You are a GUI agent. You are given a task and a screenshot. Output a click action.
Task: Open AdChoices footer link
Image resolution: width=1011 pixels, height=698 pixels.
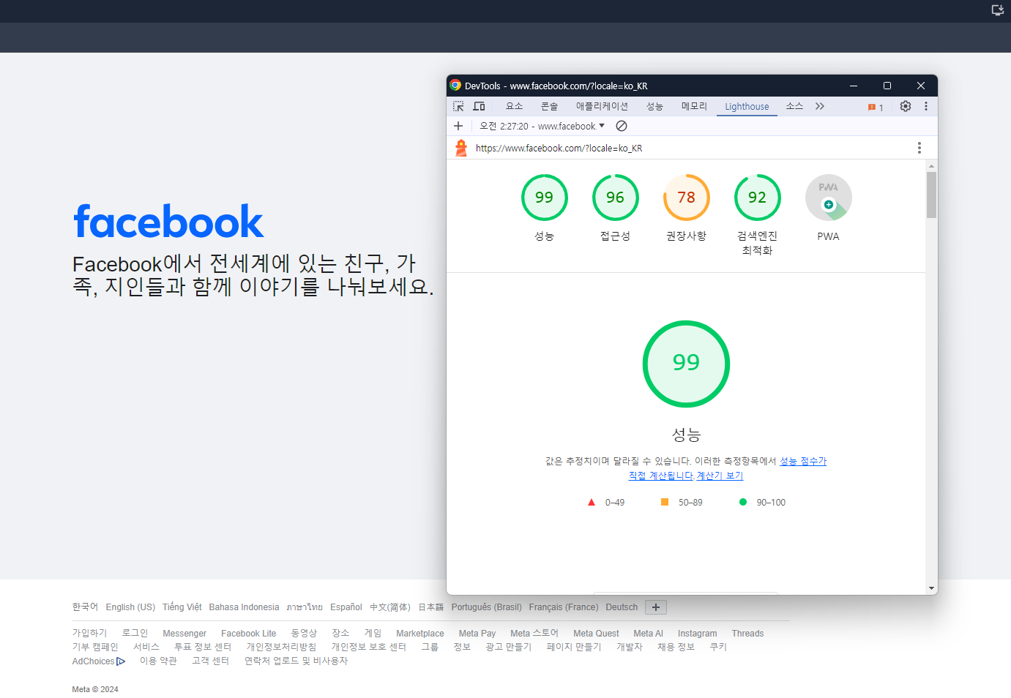coord(99,661)
